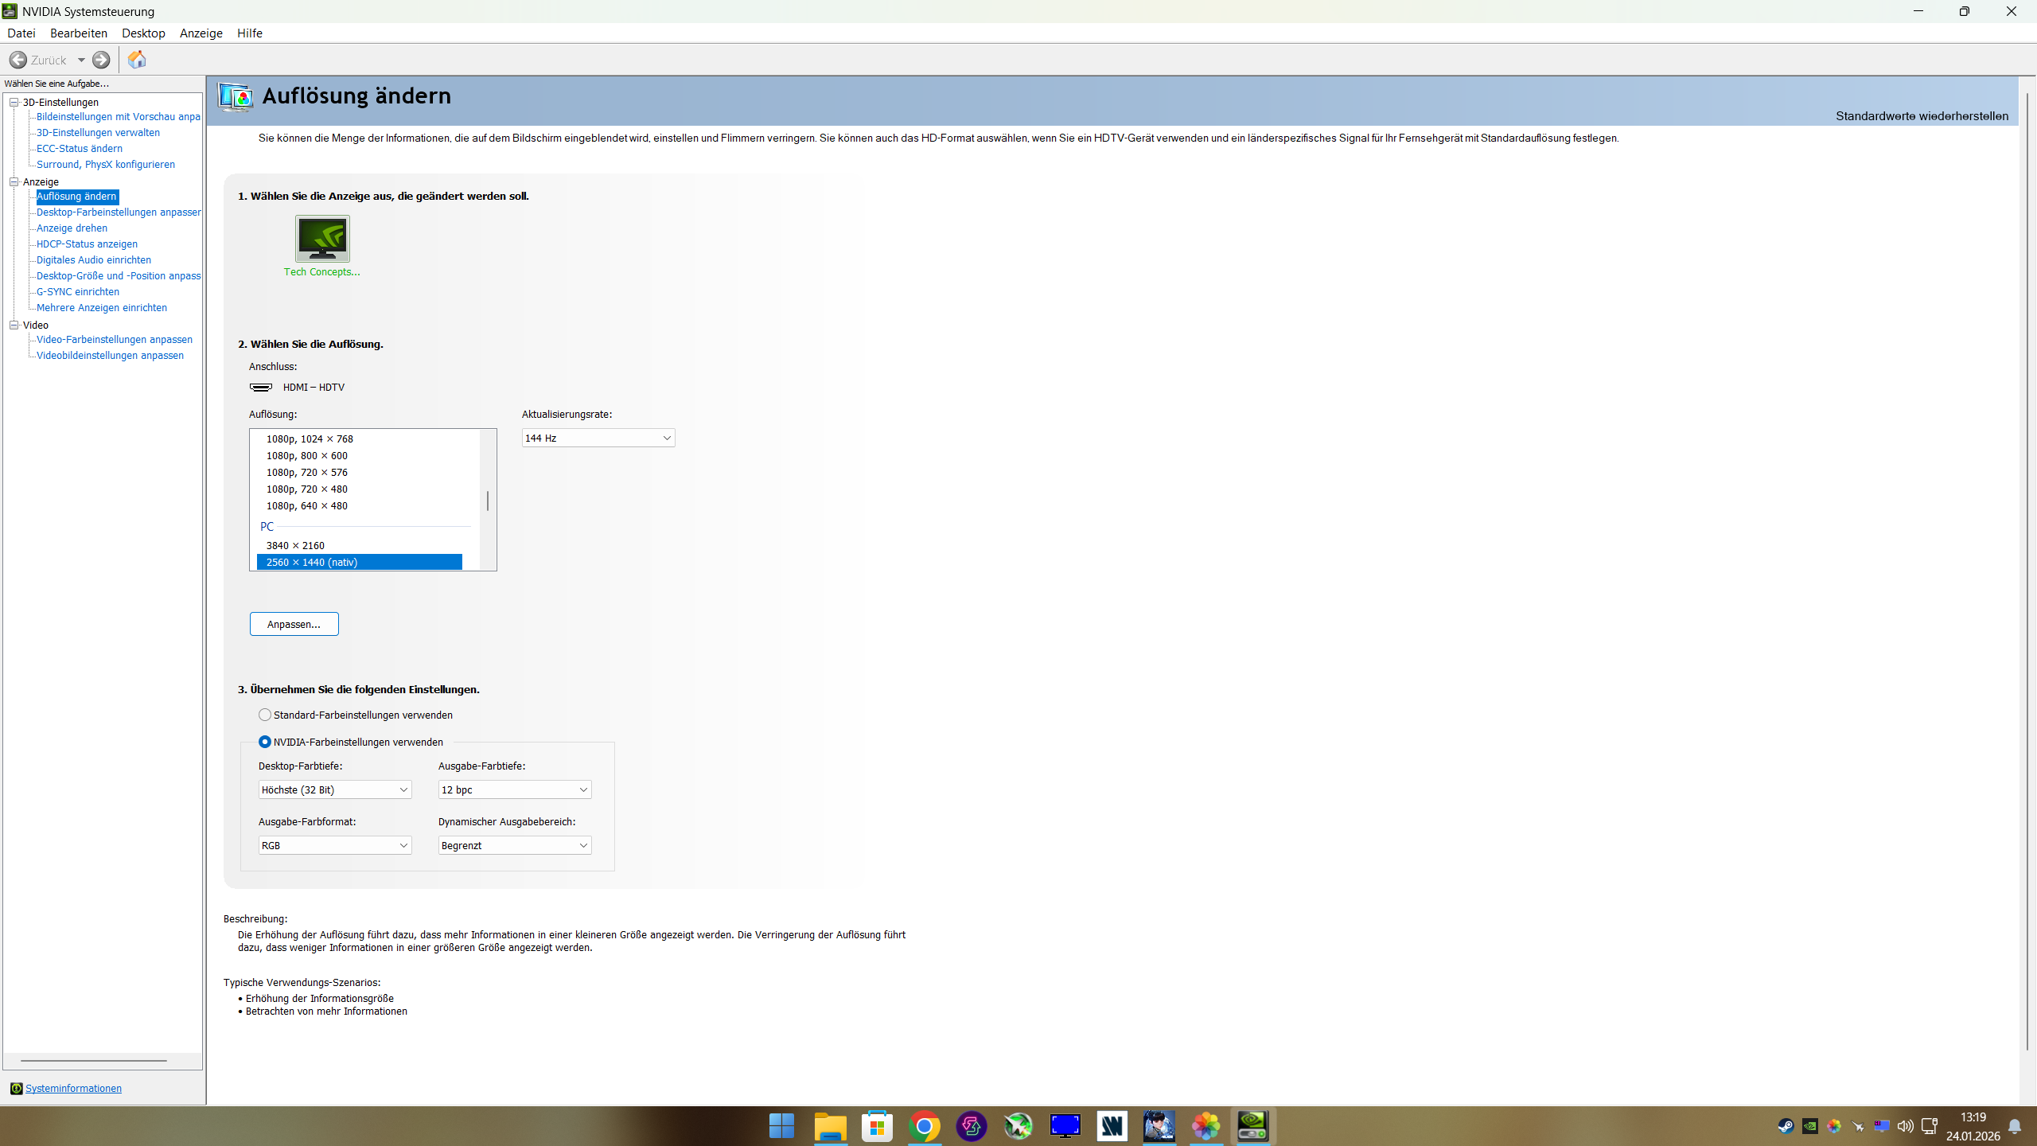This screenshot has height=1146, width=2037.
Task: Open Anzeige drehen page
Action: click(72, 228)
